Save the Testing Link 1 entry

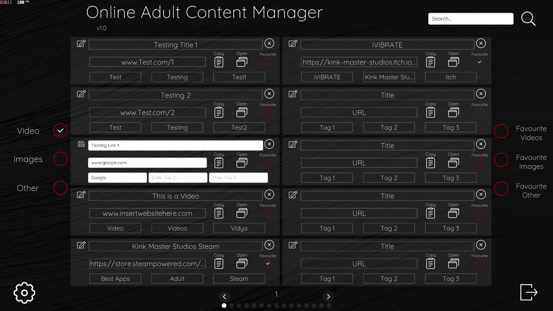pos(81,144)
